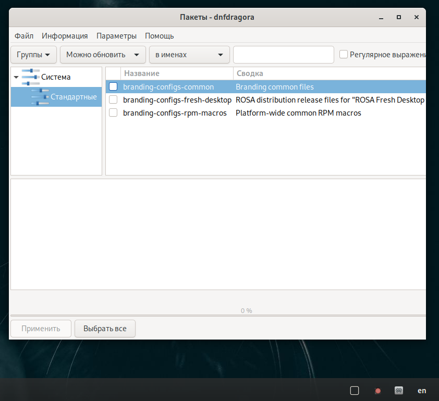Maximize the dnfdragora window

398,17
